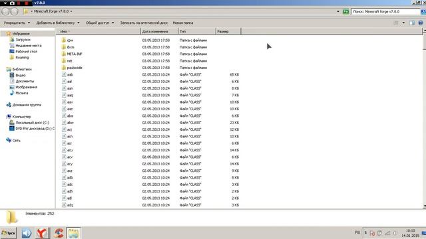Select the aan class file icon
The image size is (426, 239).
pyautogui.click(x=64, y=88)
